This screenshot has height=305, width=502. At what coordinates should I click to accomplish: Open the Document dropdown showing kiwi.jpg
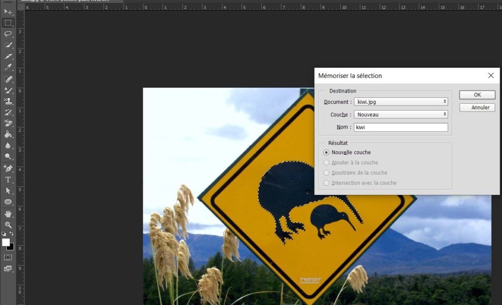[401, 102]
